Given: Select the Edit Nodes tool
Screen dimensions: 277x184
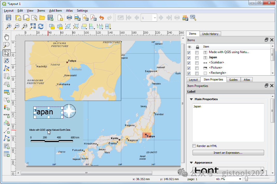Looking at the screenshot, I should coord(6,68).
